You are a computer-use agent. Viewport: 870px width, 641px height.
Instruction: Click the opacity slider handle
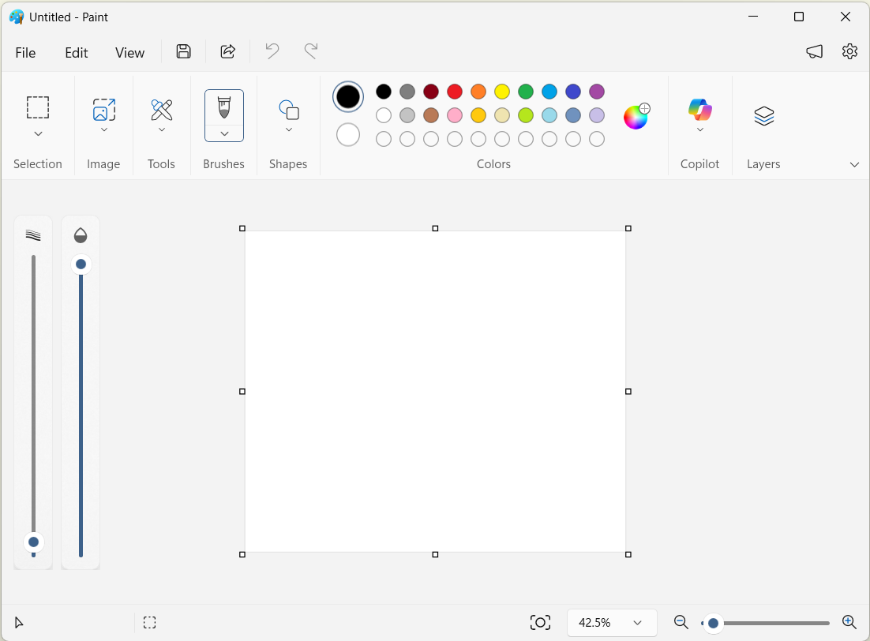(x=81, y=264)
